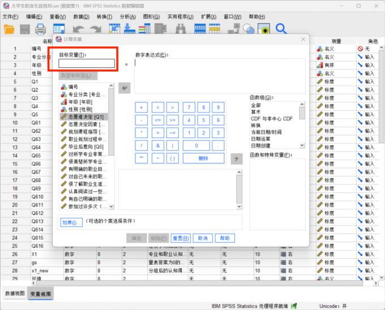
Task: Click the minus operator key
Action: tap(142, 120)
